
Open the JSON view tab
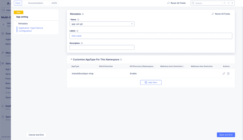(54, 3)
